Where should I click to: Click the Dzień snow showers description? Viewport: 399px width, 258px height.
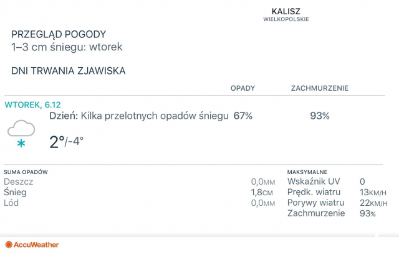point(147,116)
